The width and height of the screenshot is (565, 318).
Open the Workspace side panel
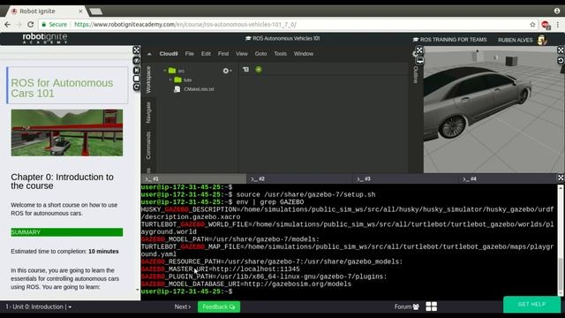[x=148, y=79]
